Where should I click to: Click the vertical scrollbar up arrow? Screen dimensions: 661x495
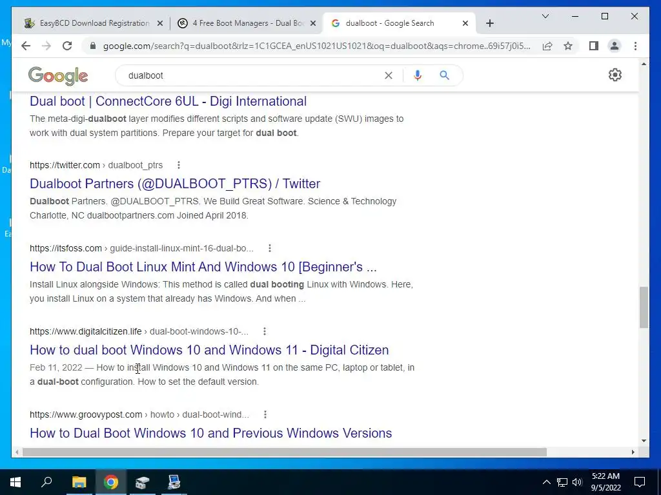click(x=644, y=64)
